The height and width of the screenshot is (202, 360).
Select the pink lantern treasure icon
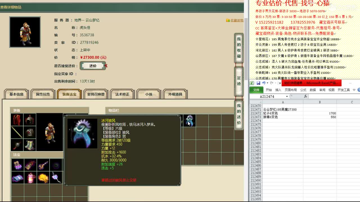click(30, 178)
